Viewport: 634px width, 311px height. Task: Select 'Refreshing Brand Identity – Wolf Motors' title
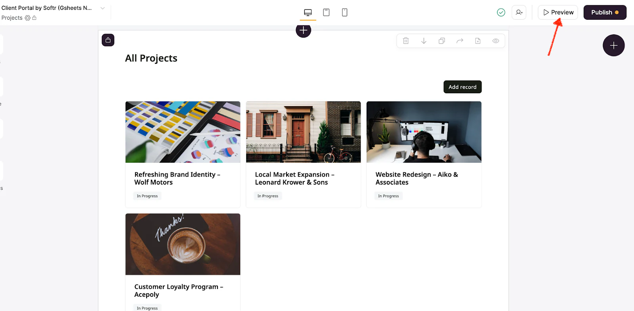[x=177, y=178]
